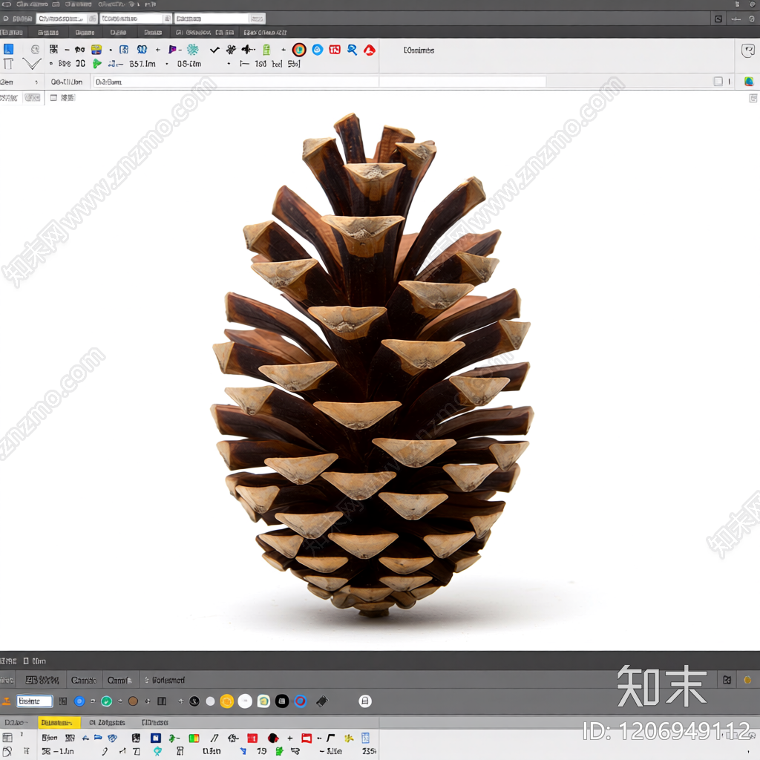Enable the small checkbox beside the lower toolbar
760x760 pixels.
[x=53, y=97]
